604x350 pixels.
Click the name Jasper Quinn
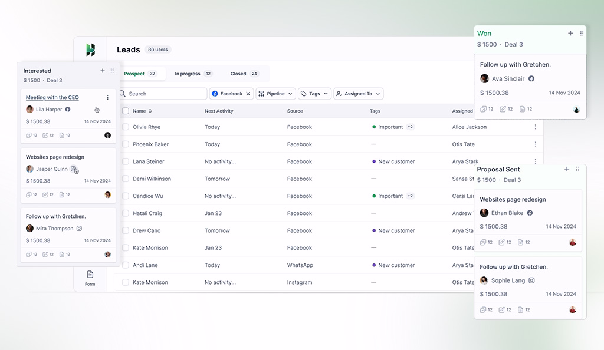(52, 169)
